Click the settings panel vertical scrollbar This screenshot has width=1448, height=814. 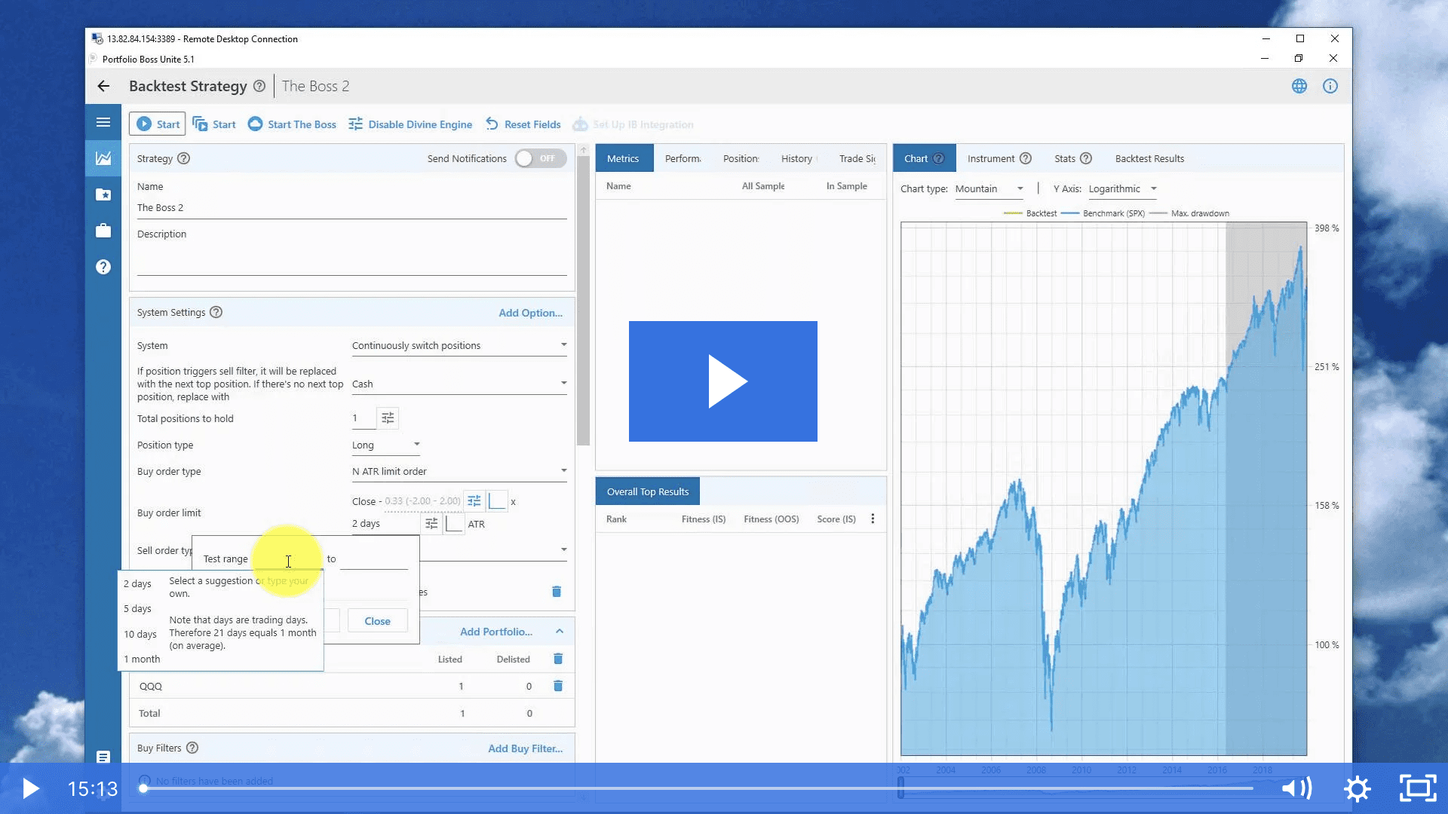(583, 301)
